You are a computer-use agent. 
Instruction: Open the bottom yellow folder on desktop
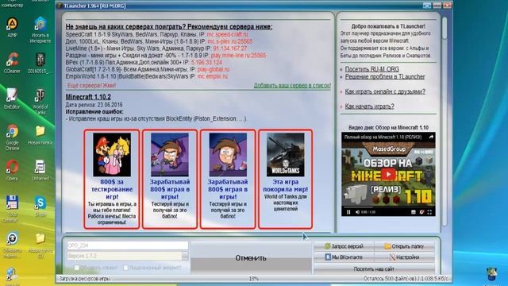(40, 245)
